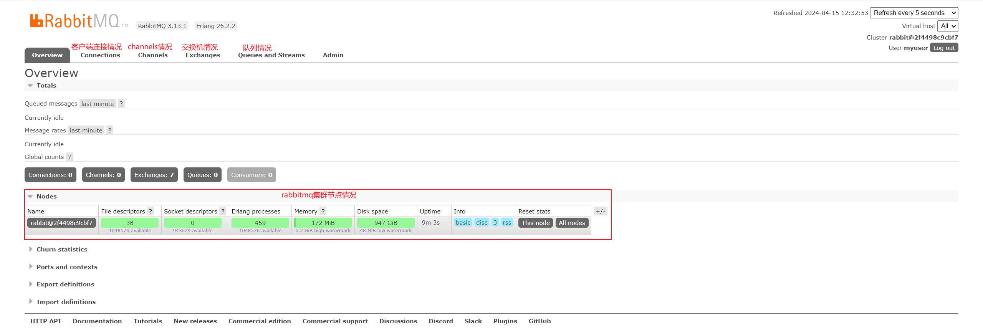983x334 pixels.
Task: Open help for Message rates
Action: 110,131
